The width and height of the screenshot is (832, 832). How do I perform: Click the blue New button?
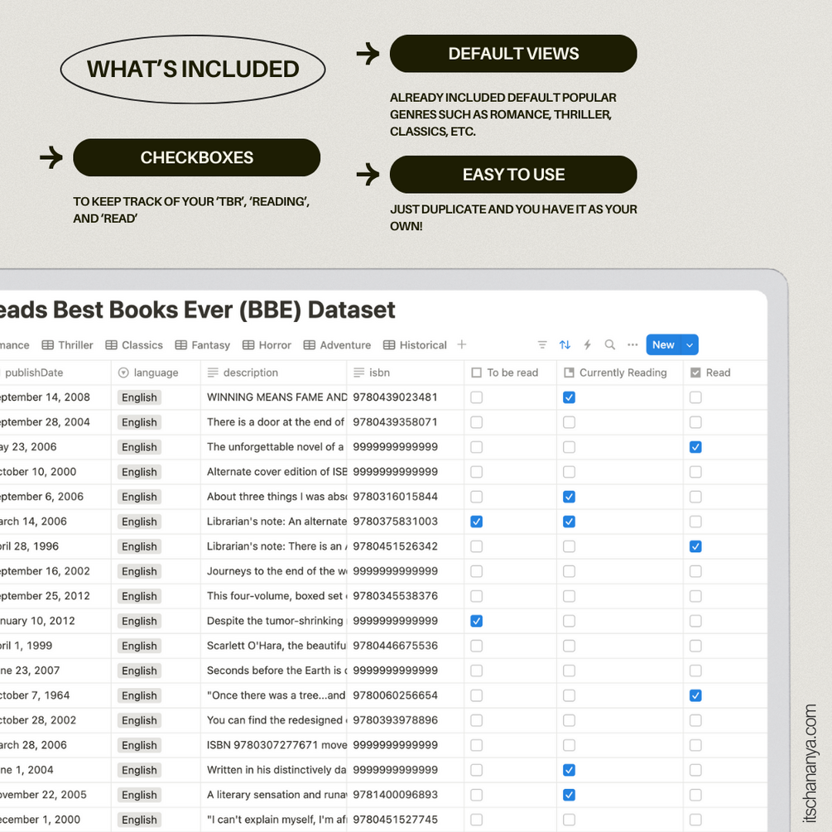click(x=663, y=345)
